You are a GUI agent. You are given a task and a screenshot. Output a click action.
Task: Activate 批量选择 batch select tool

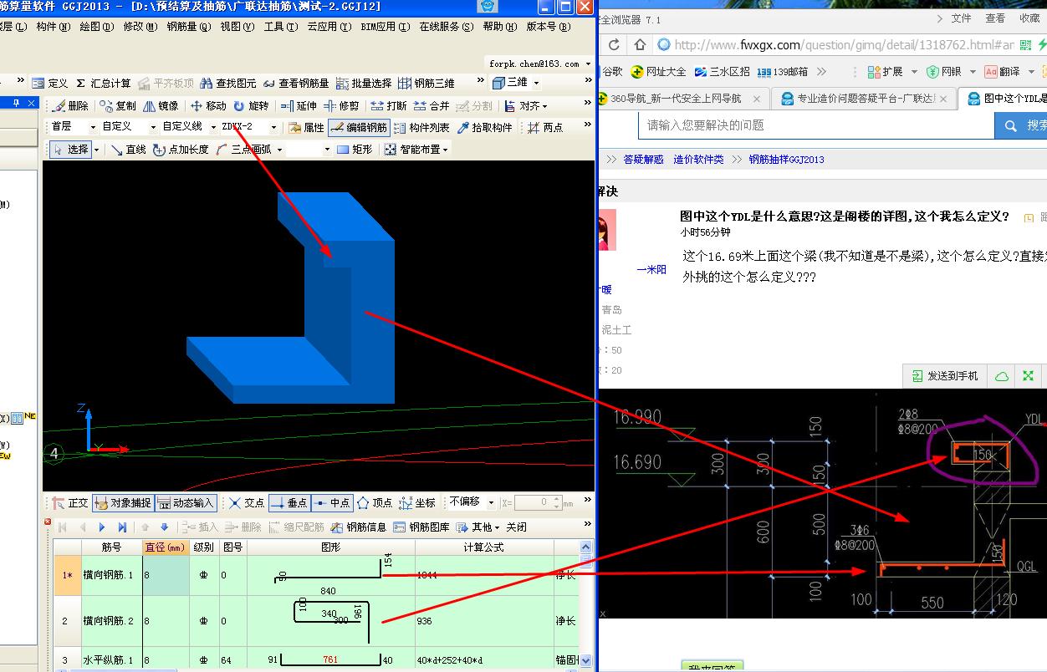coord(364,83)
